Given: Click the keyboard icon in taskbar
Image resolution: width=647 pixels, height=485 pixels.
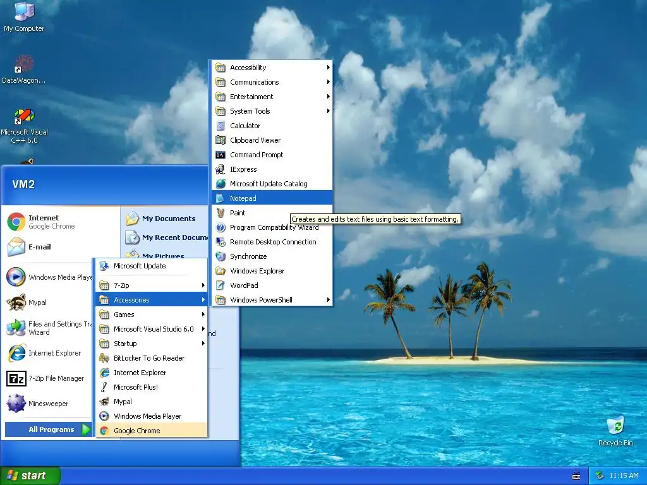Looking at the screenshot, I should [x=576, y=476].
